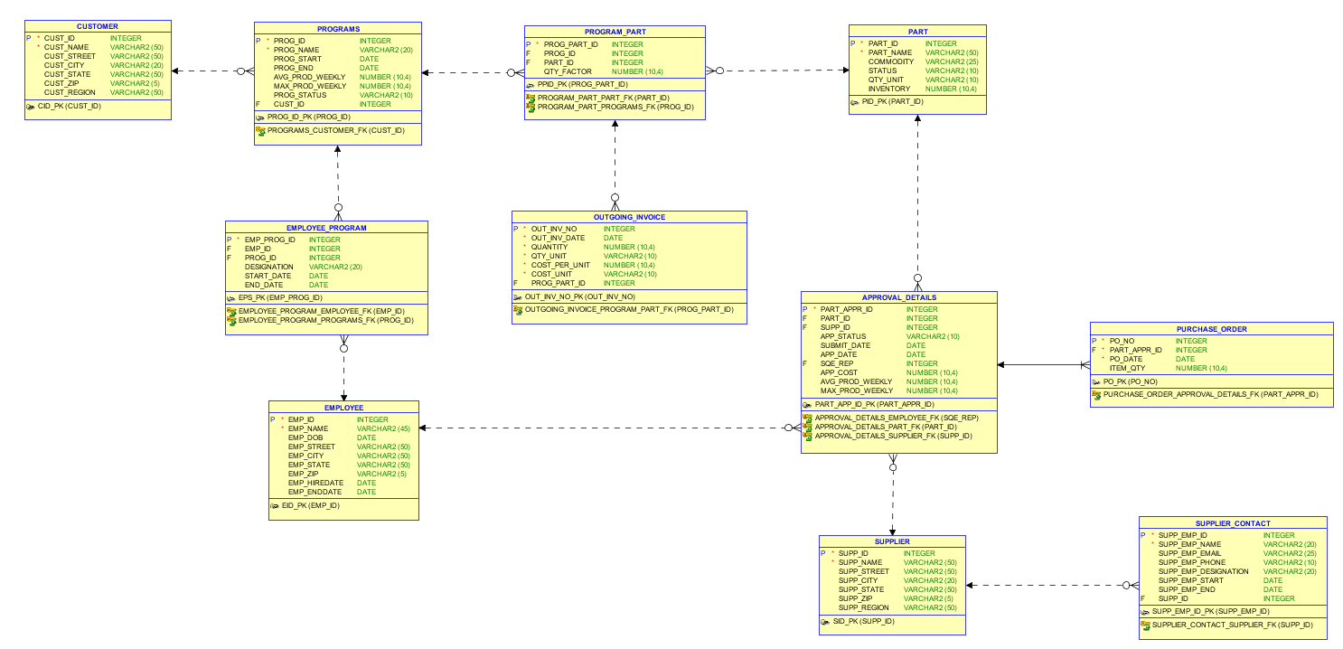This screenshot has width=1343, height=649.
Task: Click the EMP_ENDDATE column name
Action: pyautogui.click(x=315, y=492)
